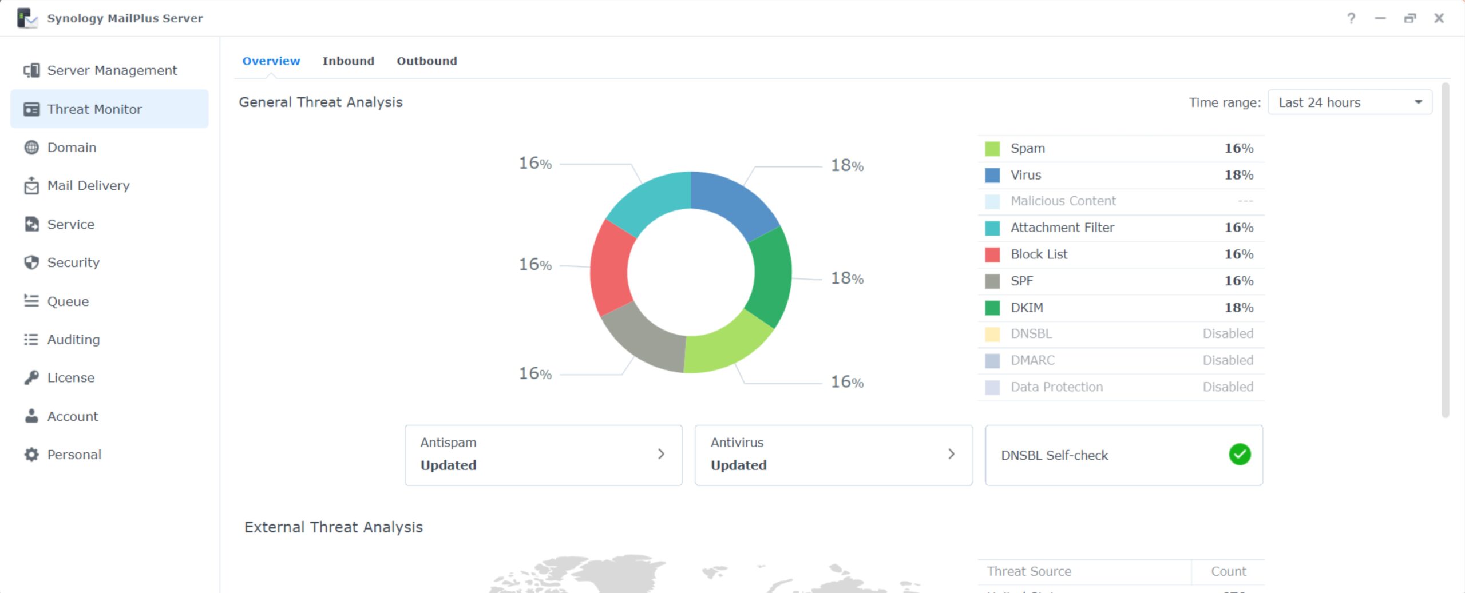Open the Time range dropdown
The image size is (1465, 593).
[x=1350, y=102]
